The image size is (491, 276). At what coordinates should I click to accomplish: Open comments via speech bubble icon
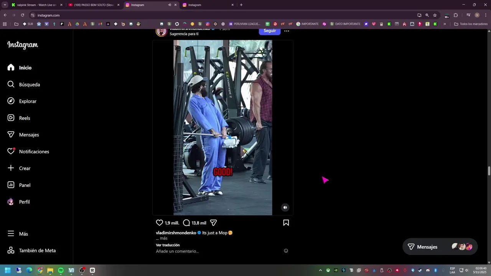tap(186, 223)
